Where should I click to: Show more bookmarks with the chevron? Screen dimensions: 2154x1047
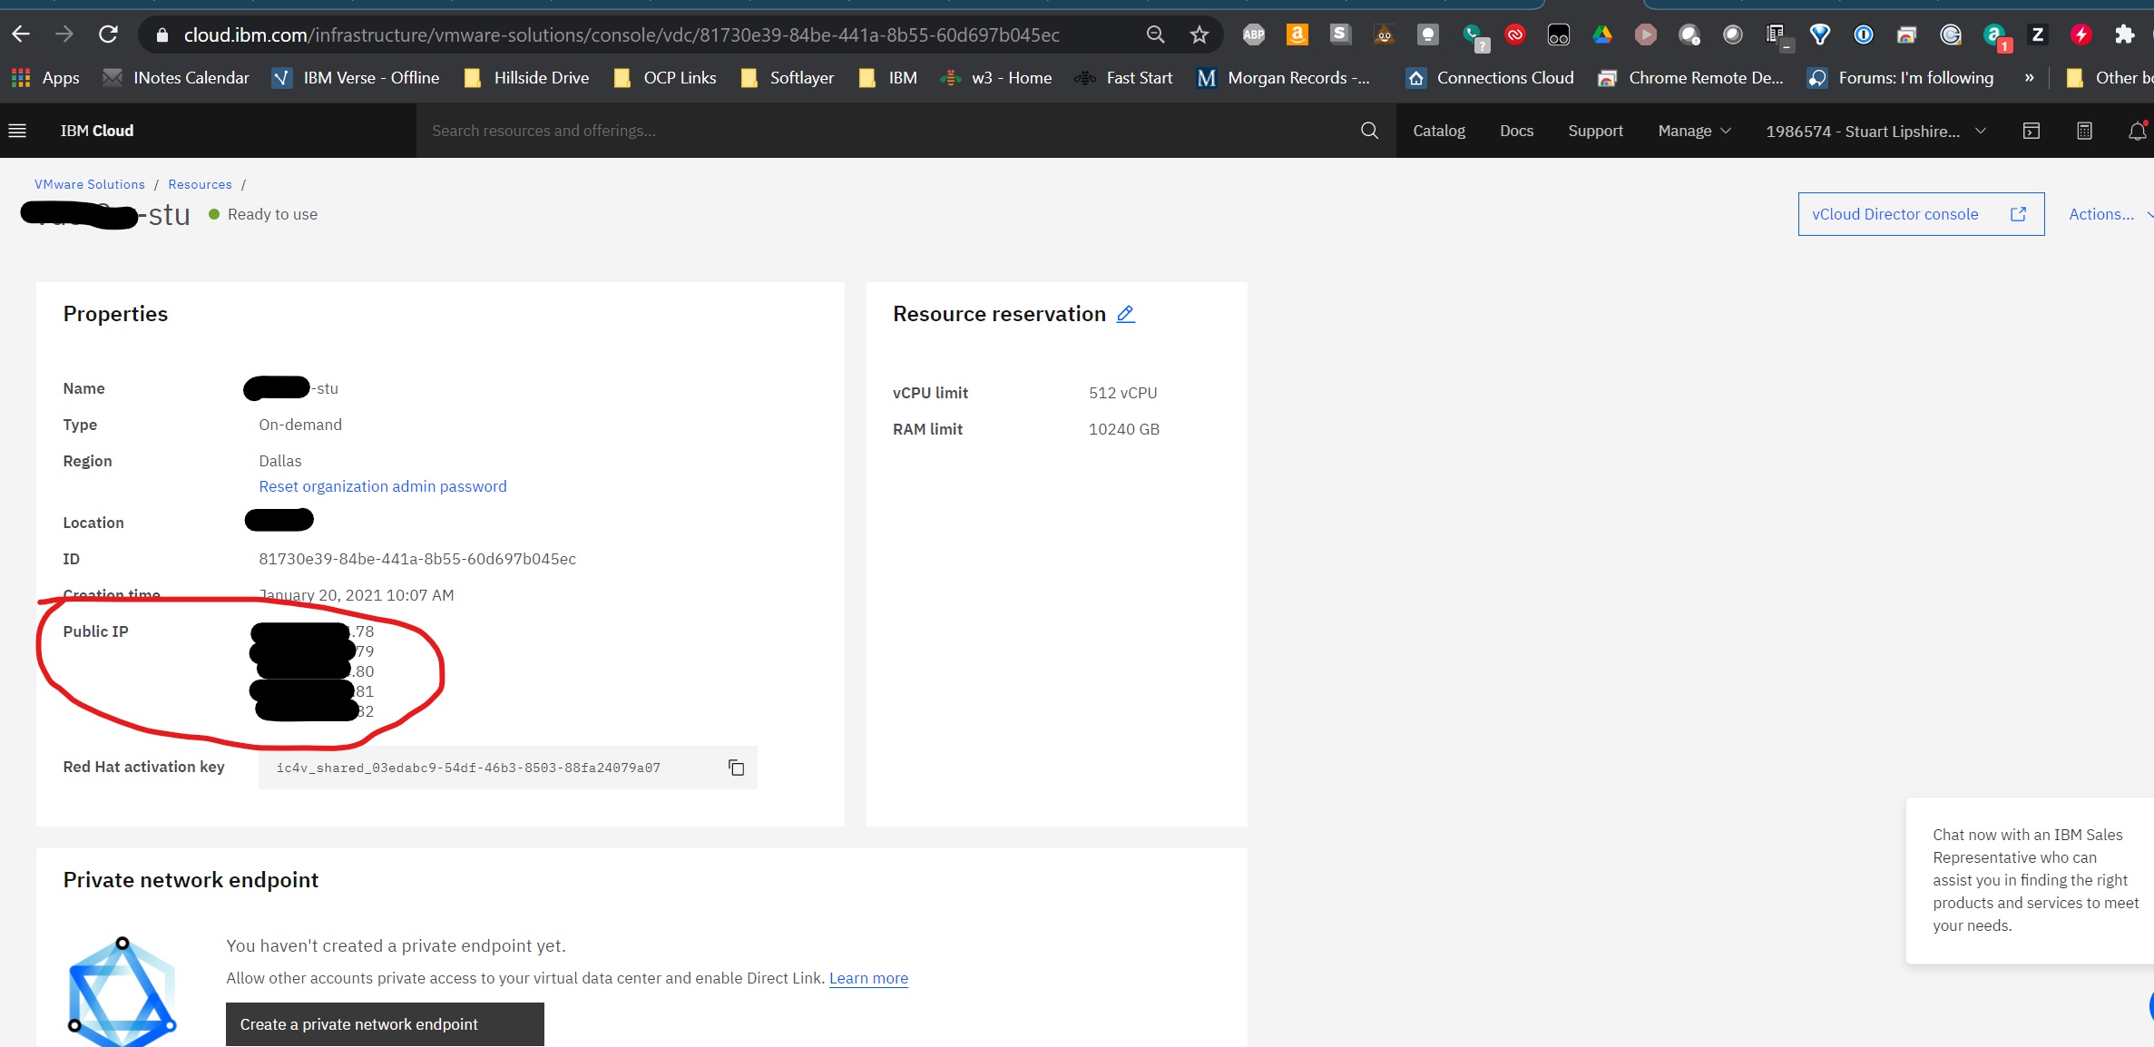click(x=2029, y=78)
